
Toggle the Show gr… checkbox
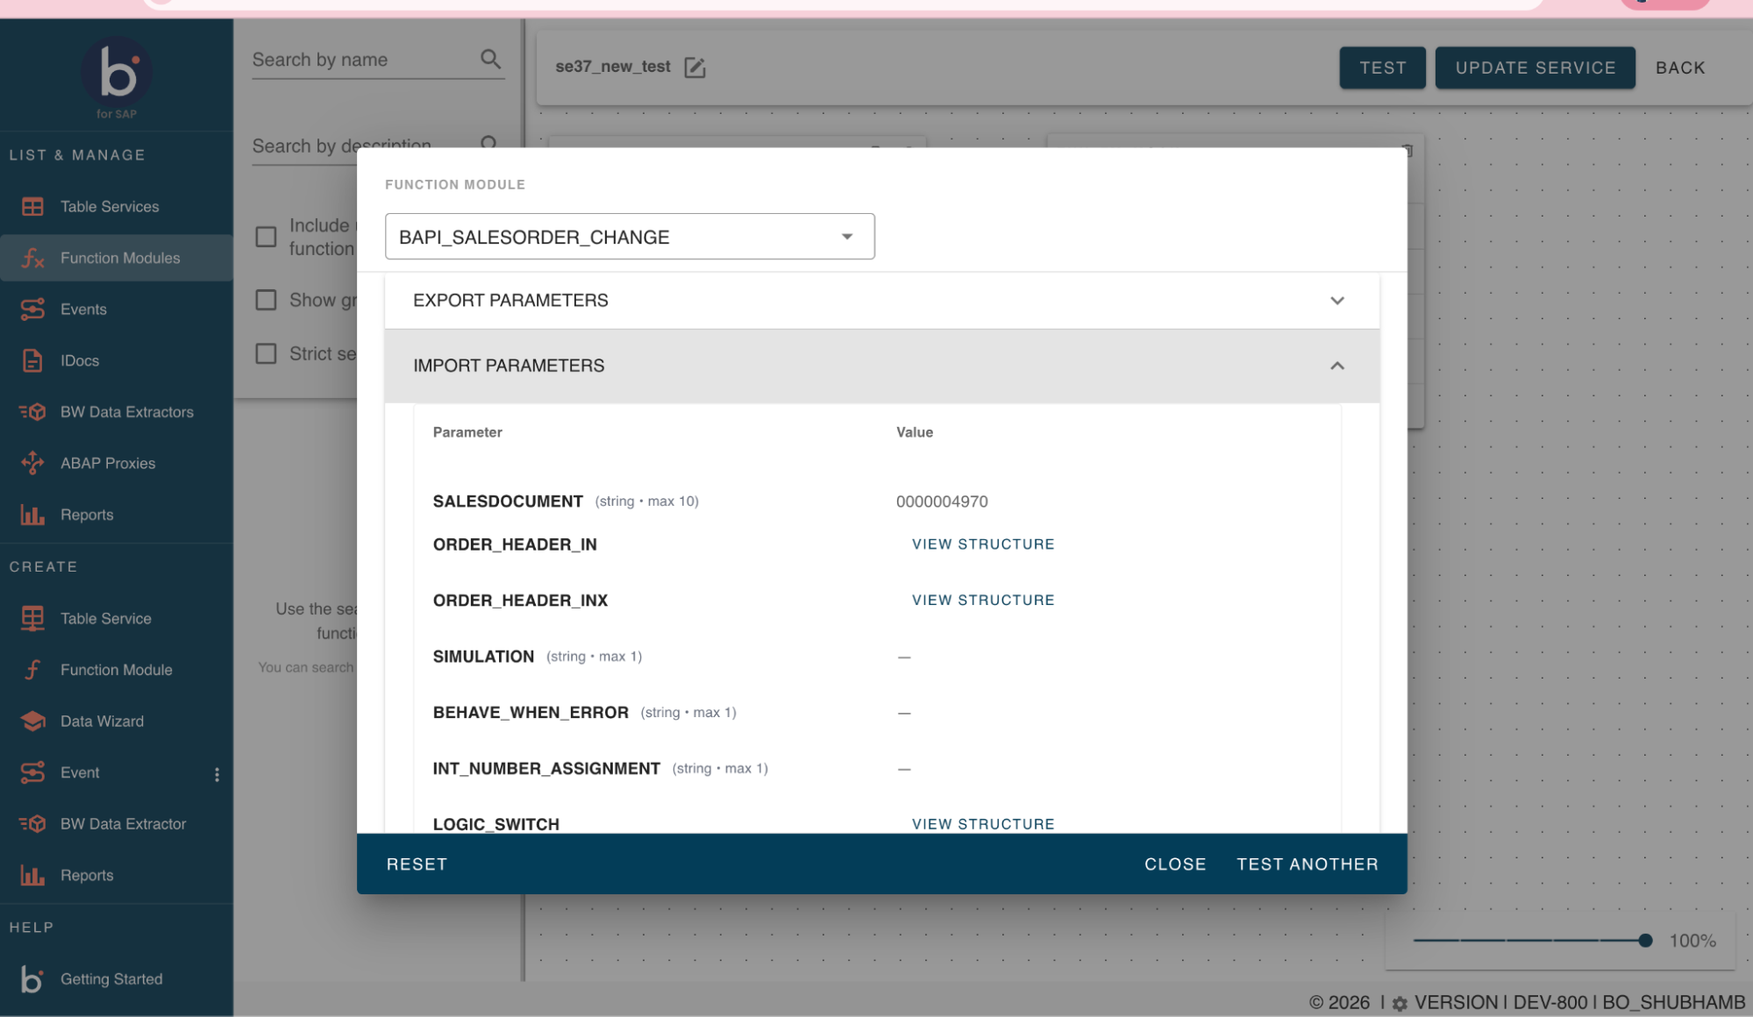[x=266, y=300]
